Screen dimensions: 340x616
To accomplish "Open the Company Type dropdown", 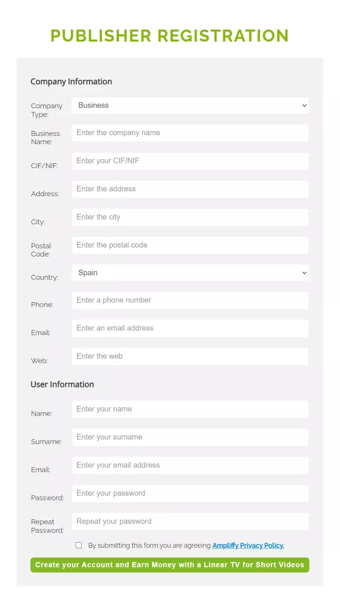I will [x=190, y=106].
